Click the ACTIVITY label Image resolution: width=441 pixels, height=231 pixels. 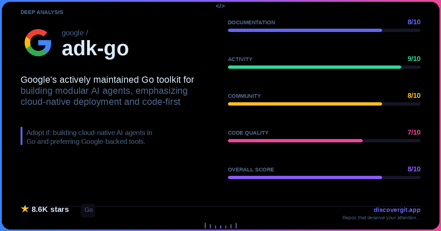pos(240,59)
